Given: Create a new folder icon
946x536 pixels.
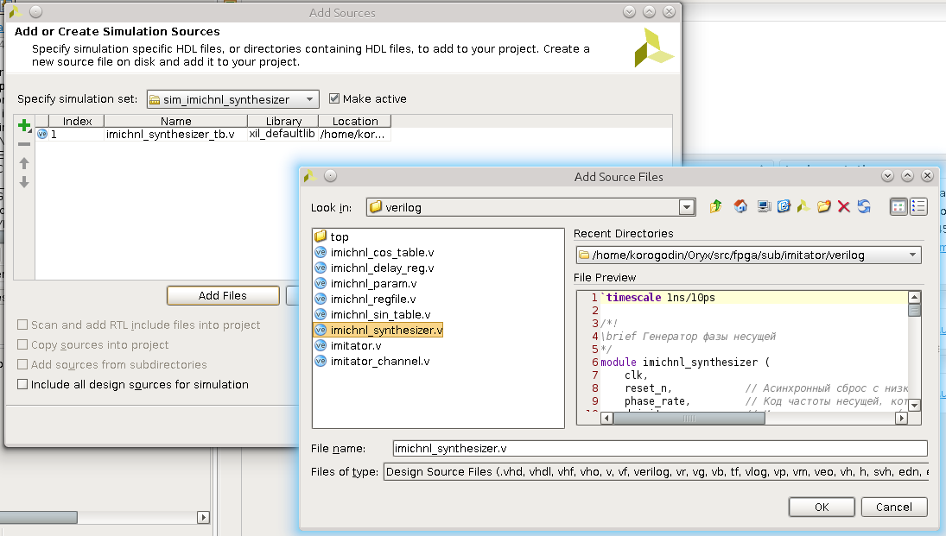Looking at the screenshot, I should 823,207.
